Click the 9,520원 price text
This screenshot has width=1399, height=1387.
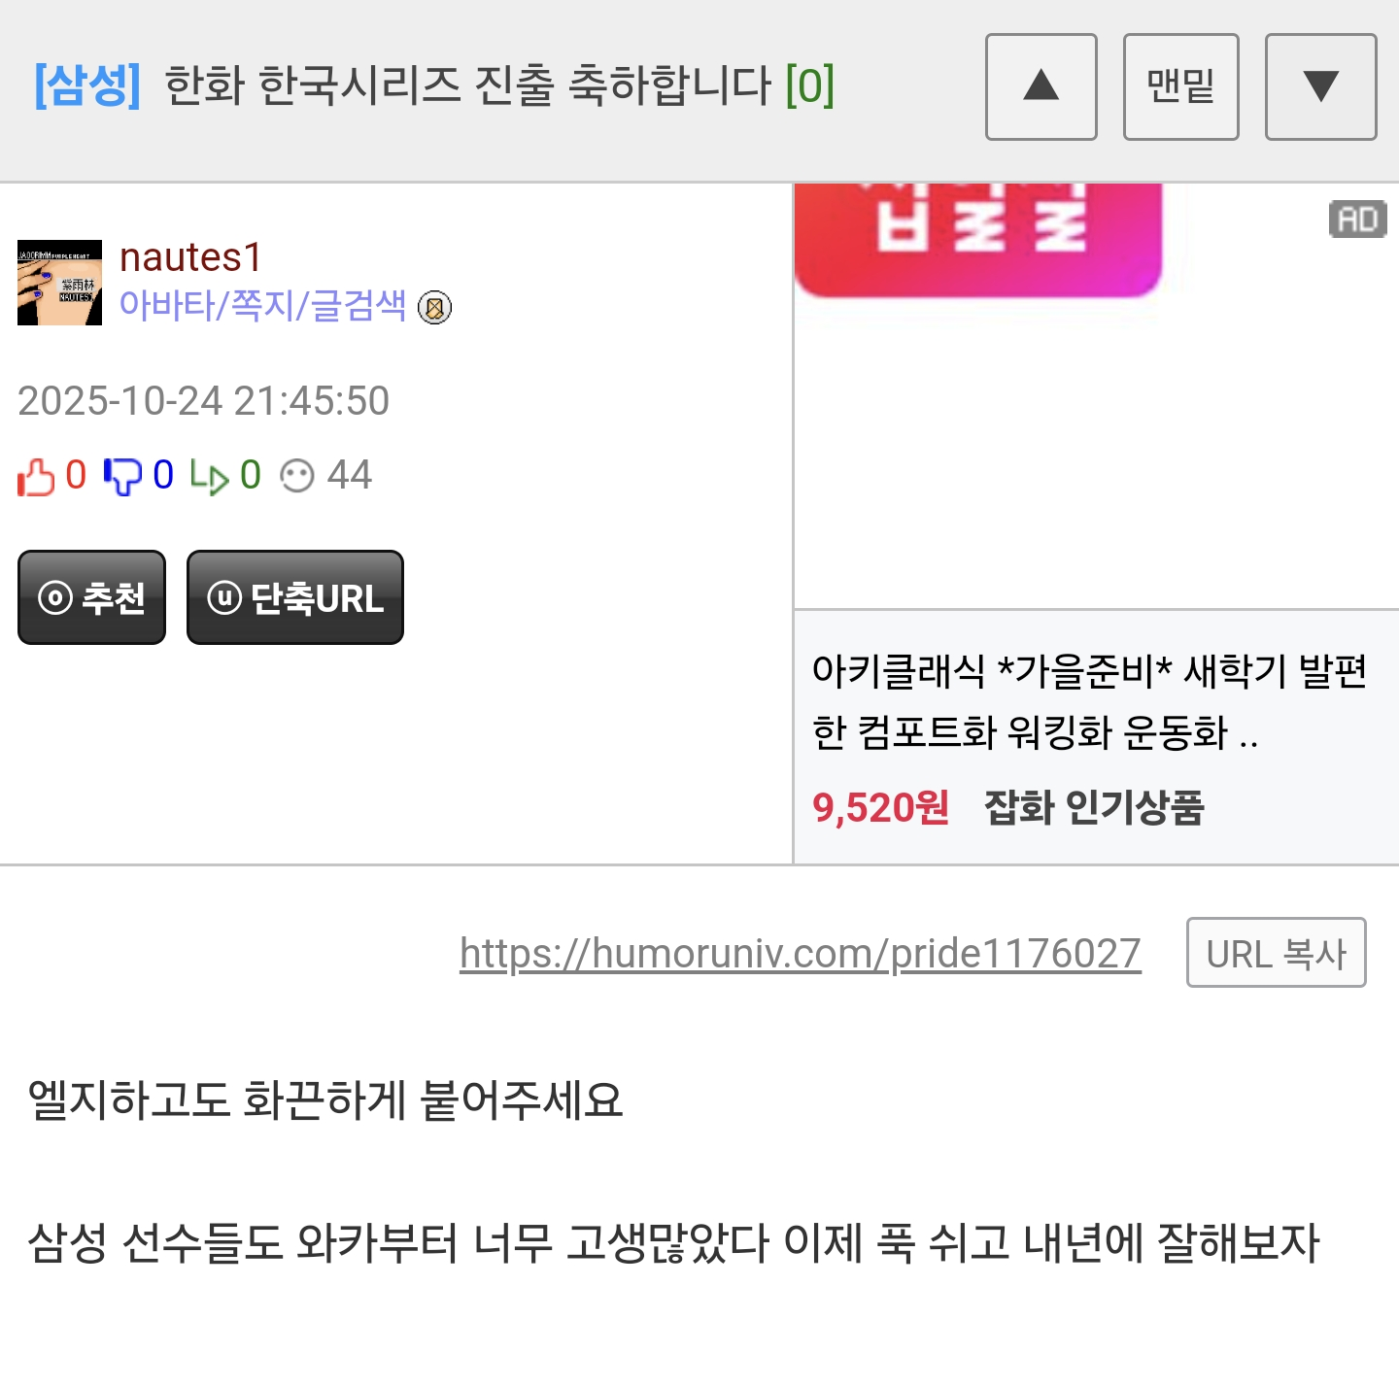(880, 807)
